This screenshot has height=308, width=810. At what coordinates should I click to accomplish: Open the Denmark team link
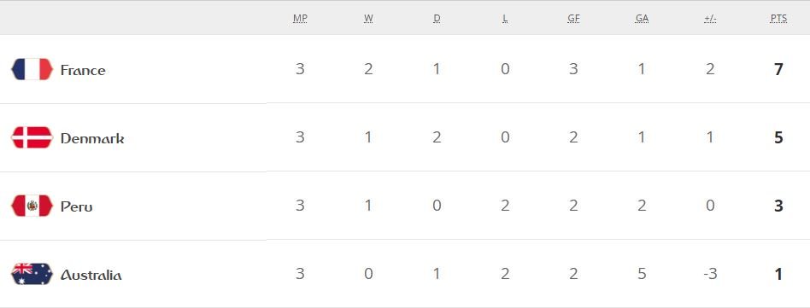92,138
